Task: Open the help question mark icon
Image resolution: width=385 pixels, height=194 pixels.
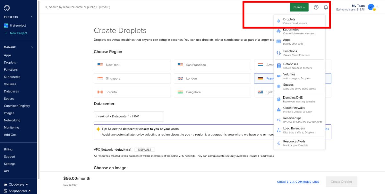Action: tap(316, 7)
